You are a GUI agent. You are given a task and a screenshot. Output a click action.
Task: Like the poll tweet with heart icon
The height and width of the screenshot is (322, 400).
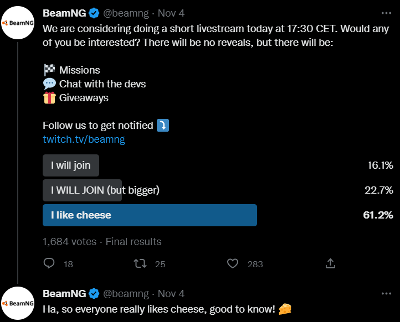tap(233, 264)
